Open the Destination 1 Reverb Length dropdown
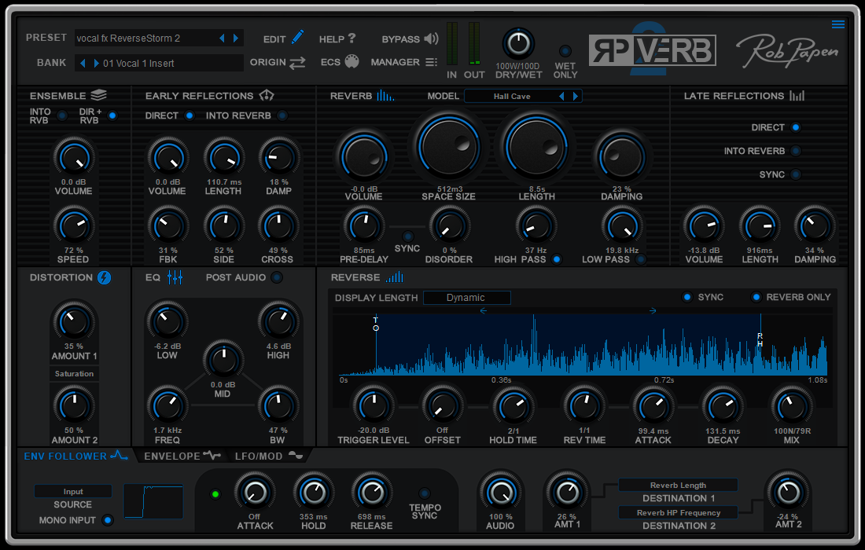This screenshot has width=865, height=550. tap(678, 486)
